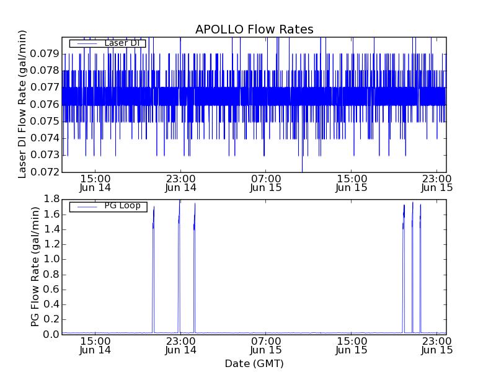Select the "Laser DI" legend entry
This screenshot has width=496, height=372.
(107, 43)
